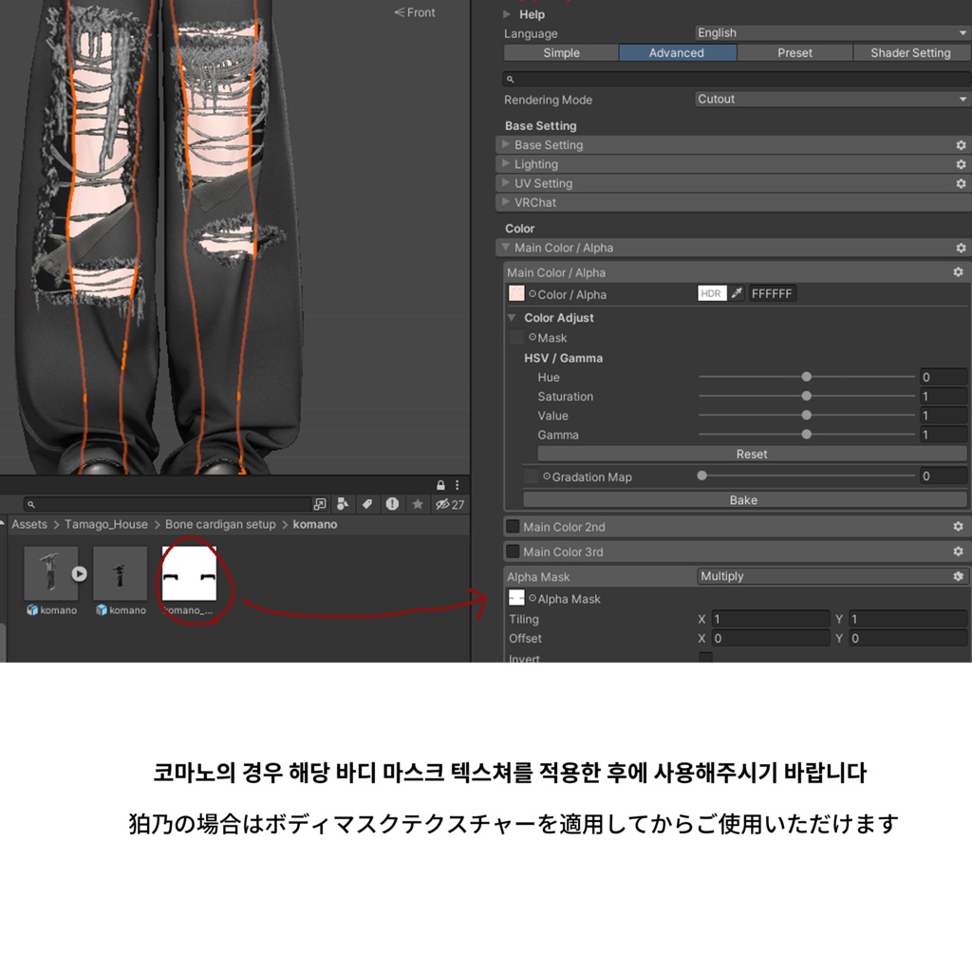Collapse Main Color / Alpha foldout
Viewport: 972px width, 972px height.
pos(506,248)
